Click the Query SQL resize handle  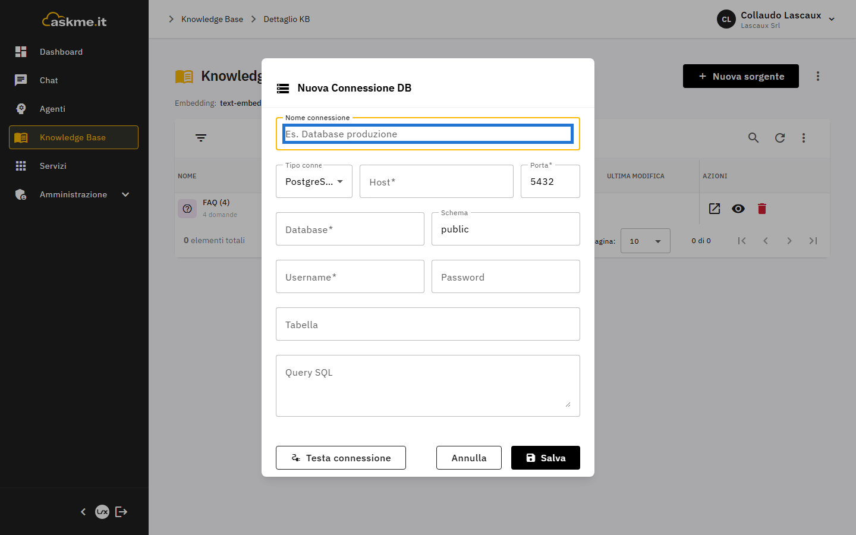568,404
